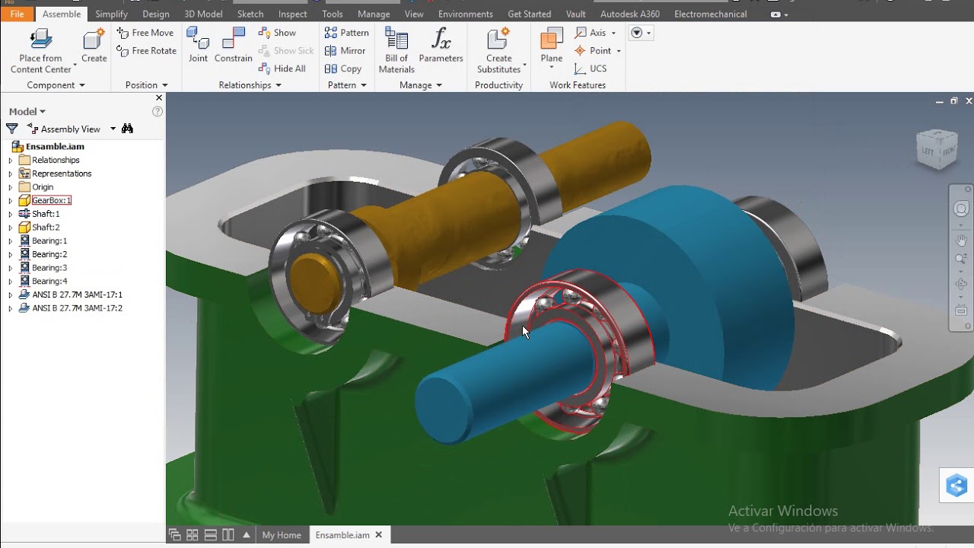974x548 pixels.
Task: Select Bearing:1 in the browser
Action: [x=49, y=241]
